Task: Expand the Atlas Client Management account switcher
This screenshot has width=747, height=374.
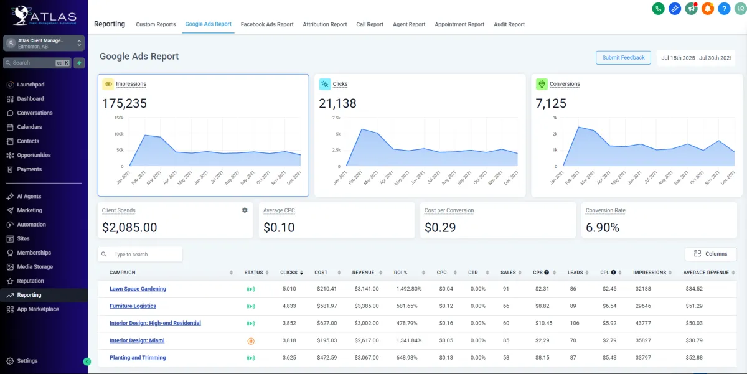Action: point(44,43)
